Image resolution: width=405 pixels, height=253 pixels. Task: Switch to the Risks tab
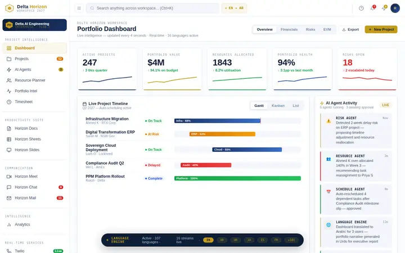[x=310, y=29]
